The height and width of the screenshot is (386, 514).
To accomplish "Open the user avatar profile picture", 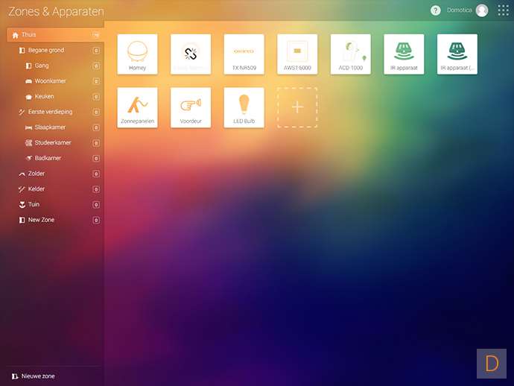I will click(482, 10).
